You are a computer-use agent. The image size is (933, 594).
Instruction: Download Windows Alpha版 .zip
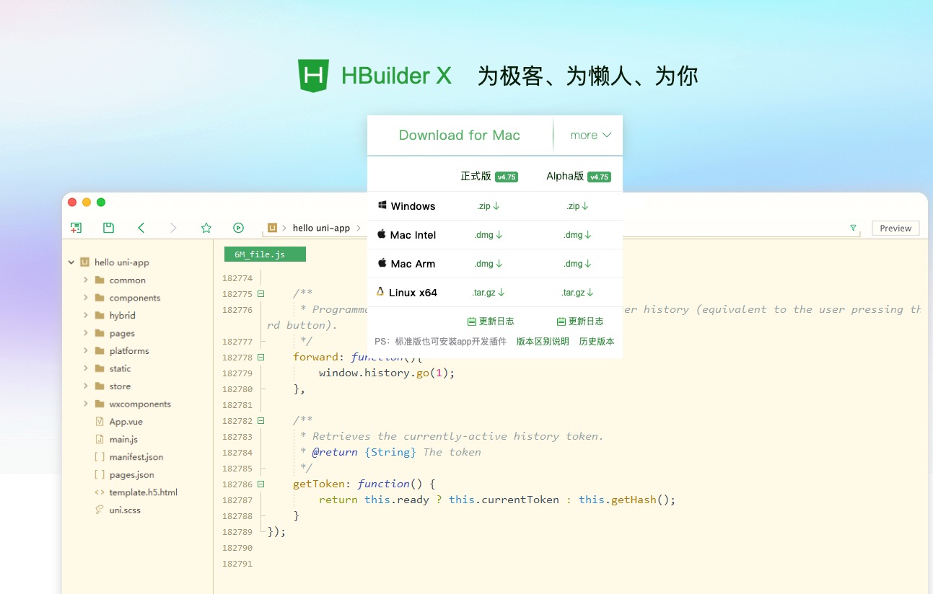point(577,206)
